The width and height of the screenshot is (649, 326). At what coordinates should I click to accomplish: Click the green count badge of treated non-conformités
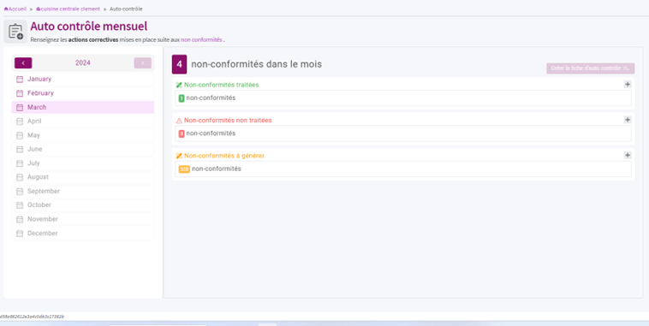pos(182,98)
